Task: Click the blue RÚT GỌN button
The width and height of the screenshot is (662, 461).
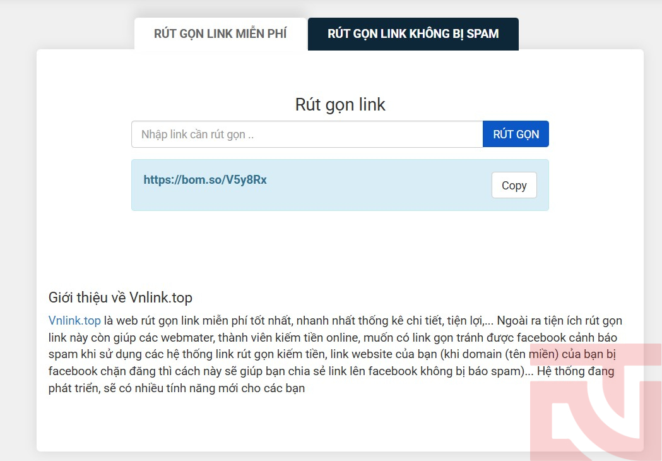Action: [516, 135]
